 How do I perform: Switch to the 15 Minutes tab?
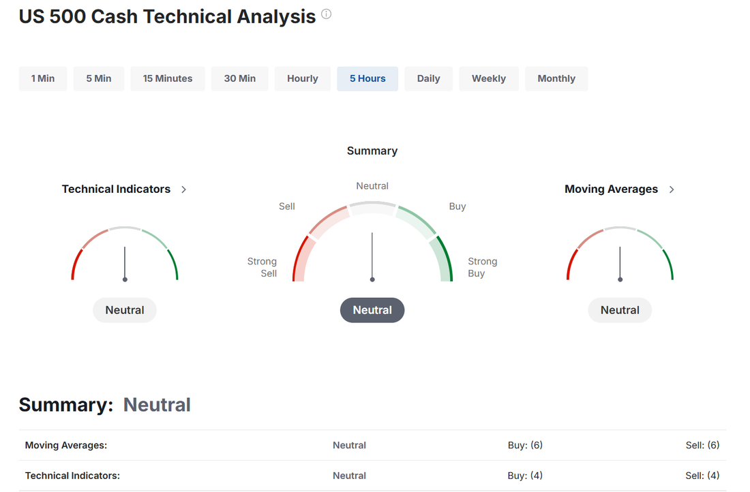(168, 78)
